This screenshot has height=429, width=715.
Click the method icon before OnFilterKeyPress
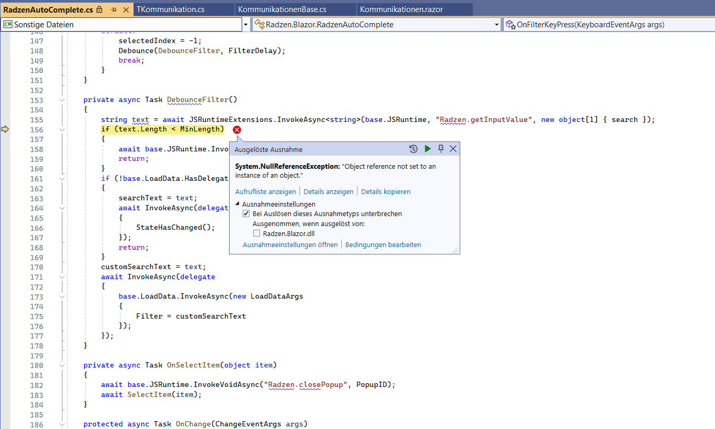click(509, 24)
